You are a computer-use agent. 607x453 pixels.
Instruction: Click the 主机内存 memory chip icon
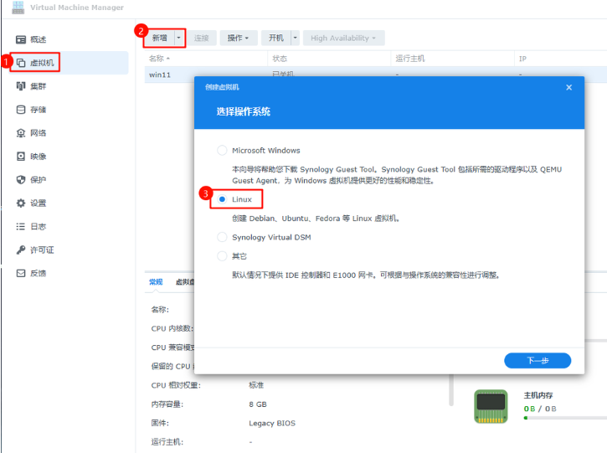[491, 406]
